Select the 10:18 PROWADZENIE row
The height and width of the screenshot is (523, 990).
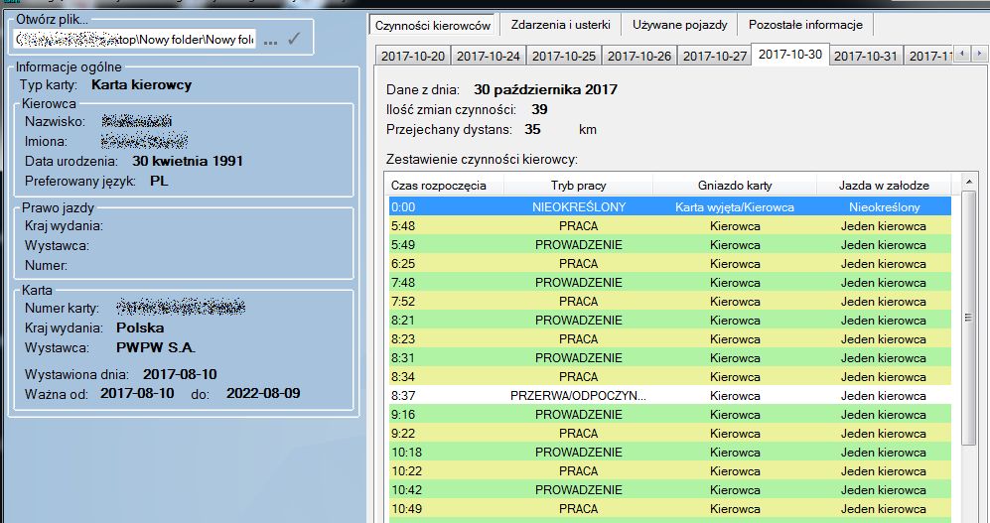tap(670, 453)
